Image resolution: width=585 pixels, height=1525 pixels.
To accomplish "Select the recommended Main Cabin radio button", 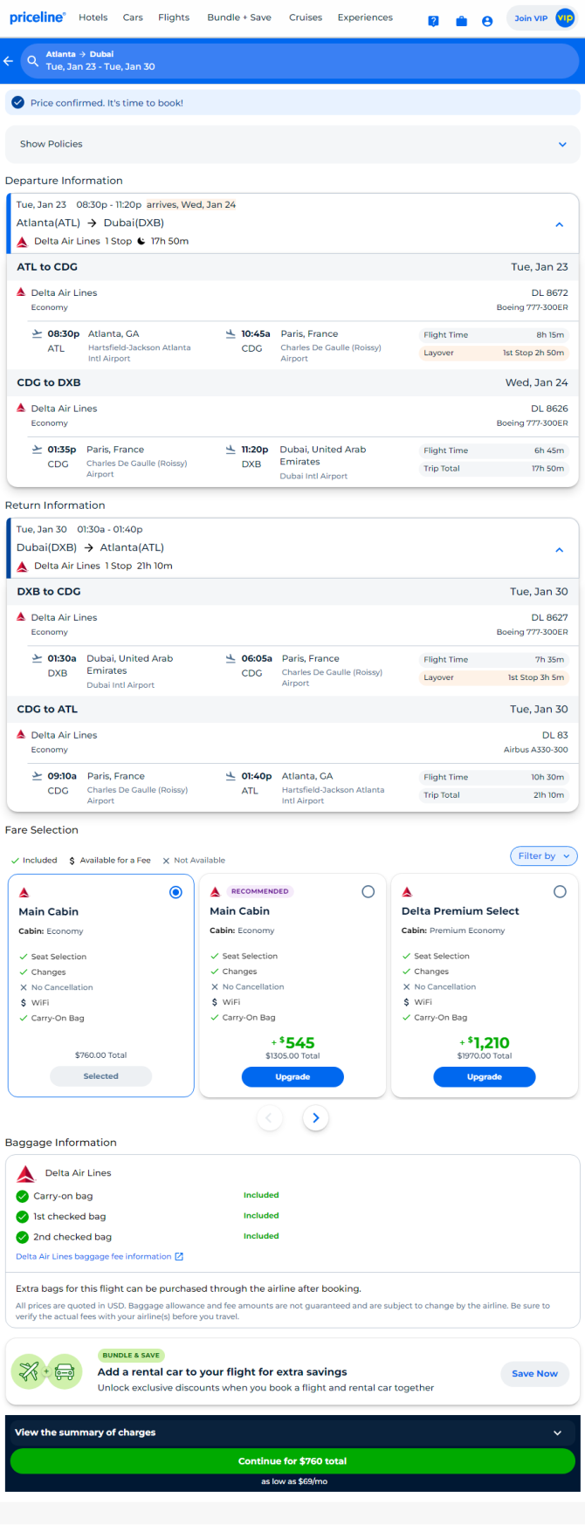I will (368, 891).
